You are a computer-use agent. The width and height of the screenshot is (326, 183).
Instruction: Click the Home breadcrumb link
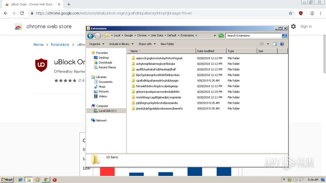tap(38, 44)
